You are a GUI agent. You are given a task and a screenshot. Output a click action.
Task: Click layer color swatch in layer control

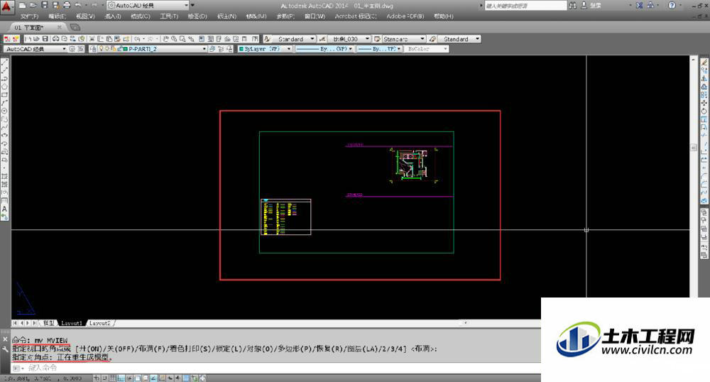pos(126,48)
